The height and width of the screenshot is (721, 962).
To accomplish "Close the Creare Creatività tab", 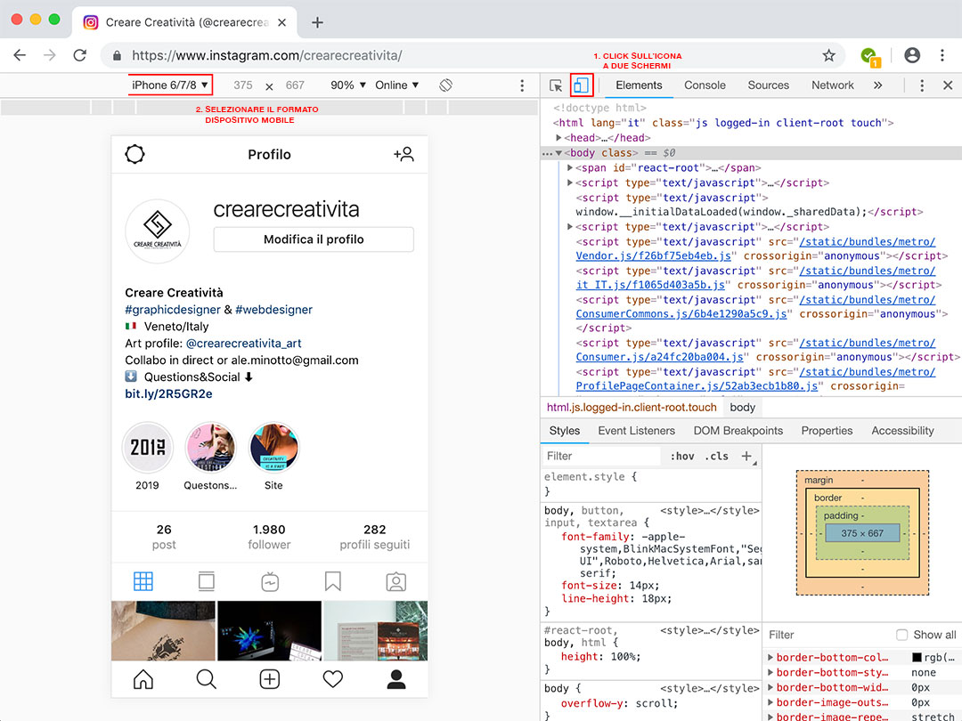I will pyautogui.click(x=281, y=22).
